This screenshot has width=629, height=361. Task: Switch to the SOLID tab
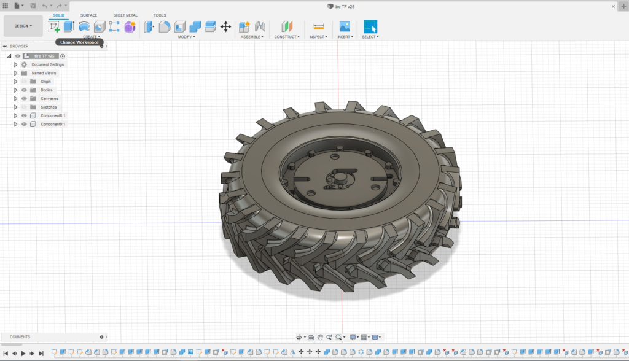coord(58,15)
